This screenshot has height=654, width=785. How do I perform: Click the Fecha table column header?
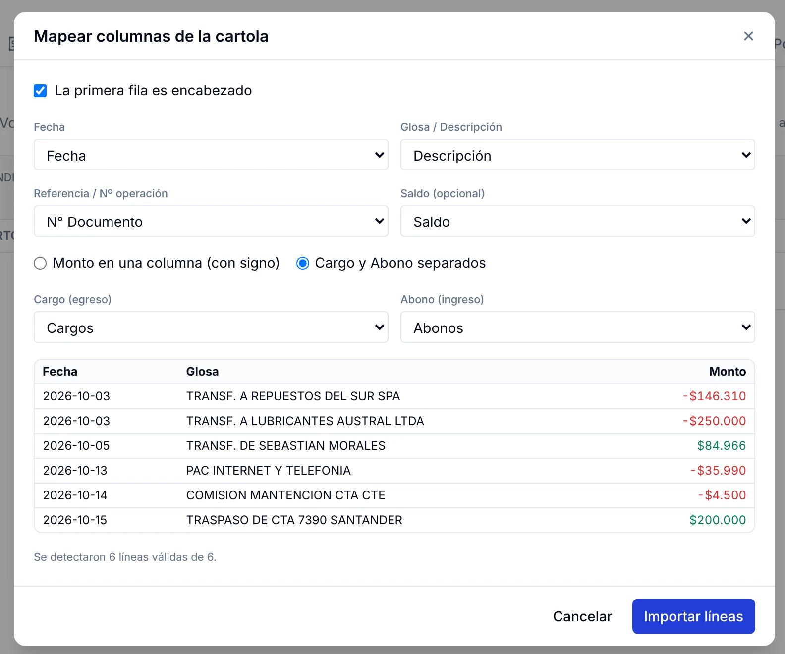click(x=60, y=372)
